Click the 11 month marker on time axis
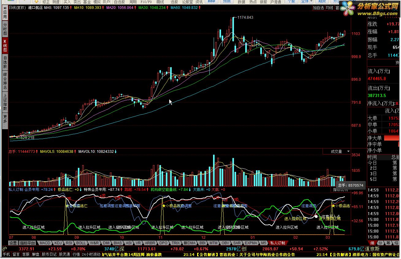401x259 pixels. (x=160, y=238)
